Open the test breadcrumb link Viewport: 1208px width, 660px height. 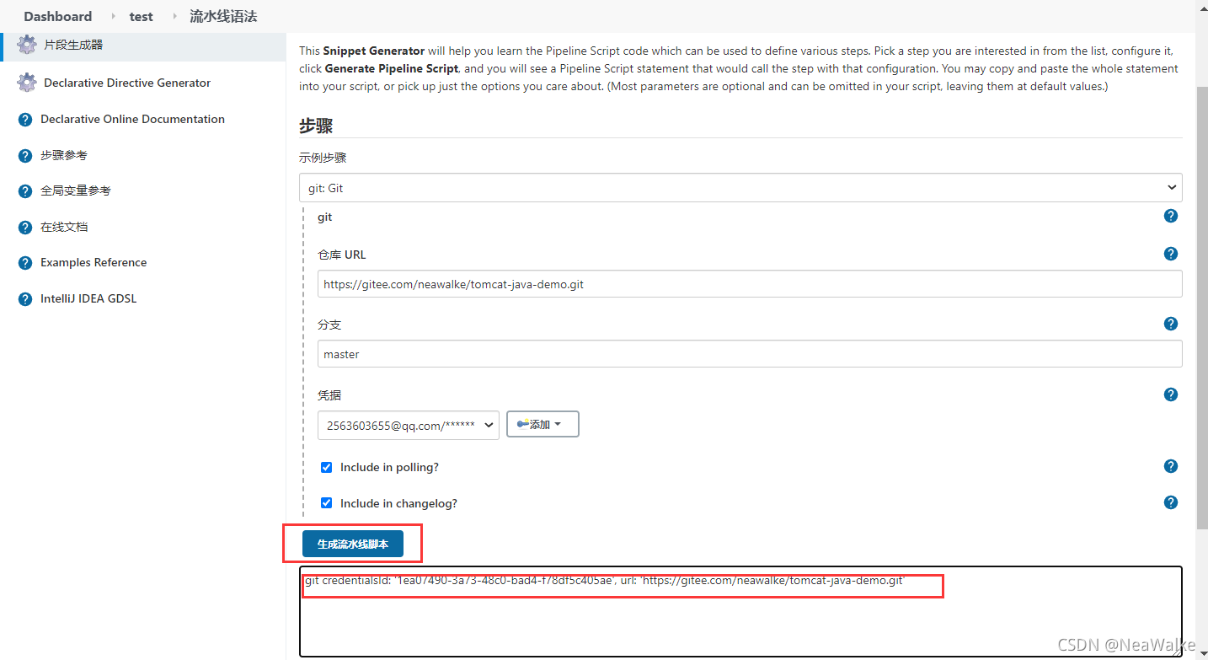pos(142,16)
